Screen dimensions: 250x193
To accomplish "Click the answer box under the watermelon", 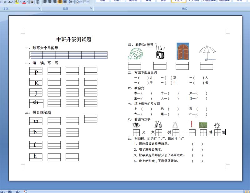I will coord(134,66).
